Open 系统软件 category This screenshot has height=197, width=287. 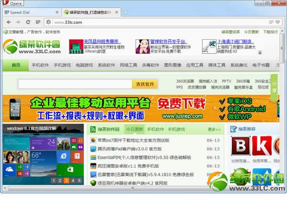click(x=106, y=65)
